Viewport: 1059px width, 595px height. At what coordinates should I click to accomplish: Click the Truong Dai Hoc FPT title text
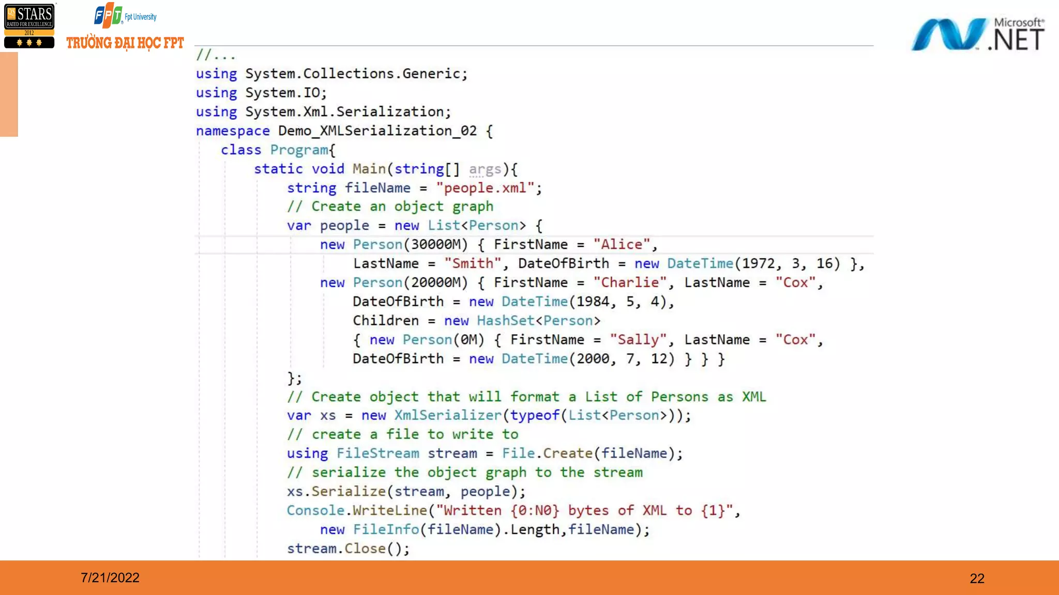click(125, 43)
